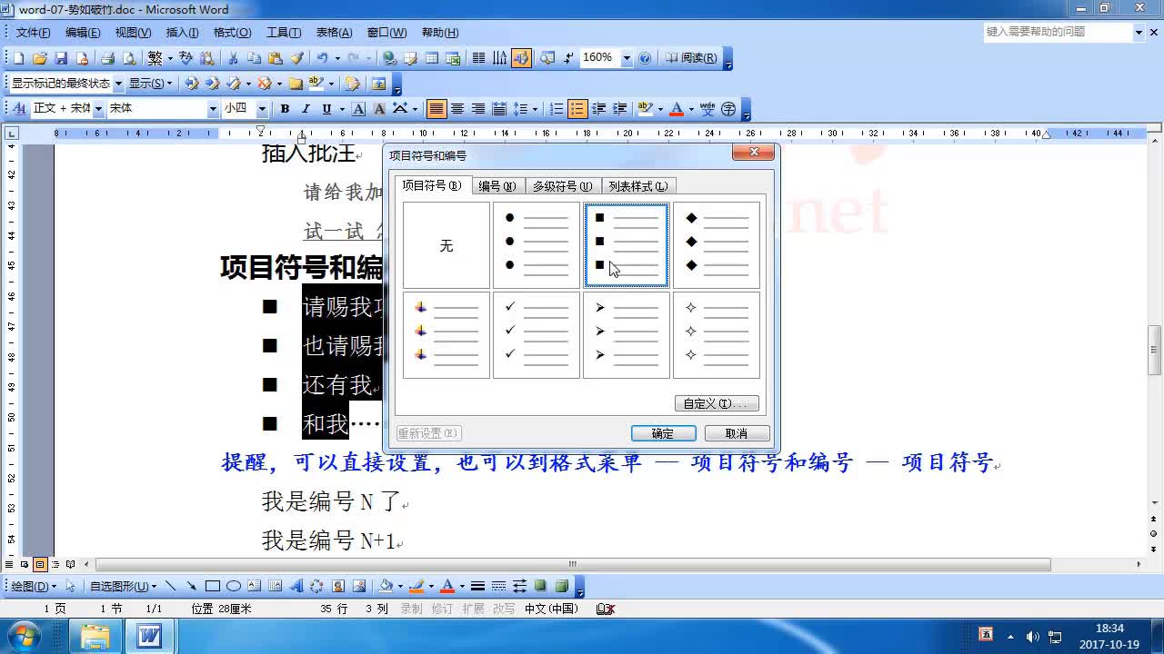The height and width of the screenshot is (654, 1164).
Task: Open the font size dropdown
Action: click(x=262, y=108)
